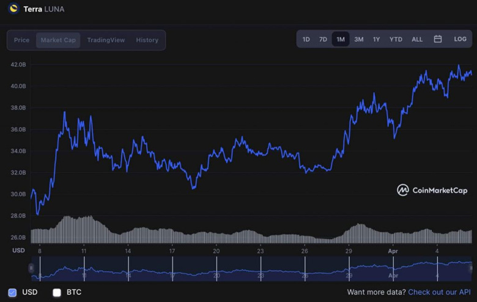Click right handle of the range selector
The image size is (477, 302).
471,268
